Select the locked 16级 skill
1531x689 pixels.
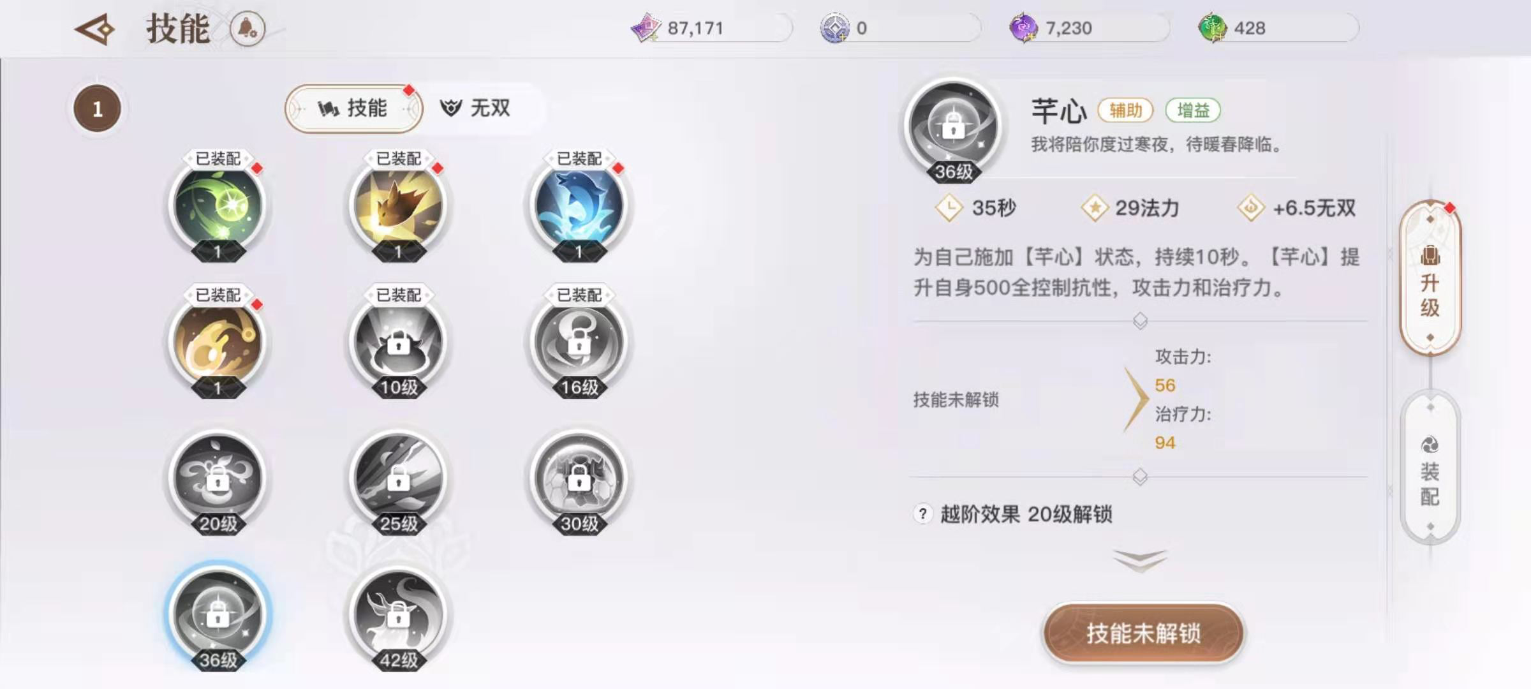point(579,342)
